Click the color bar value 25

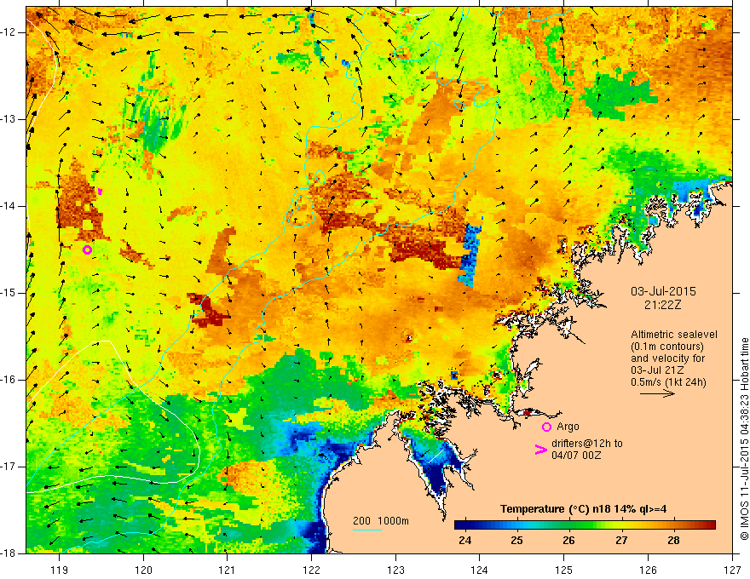click(516, 541)
